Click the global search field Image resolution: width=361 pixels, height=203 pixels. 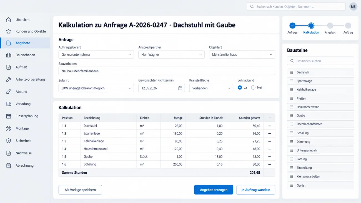[x=296, y=7]
